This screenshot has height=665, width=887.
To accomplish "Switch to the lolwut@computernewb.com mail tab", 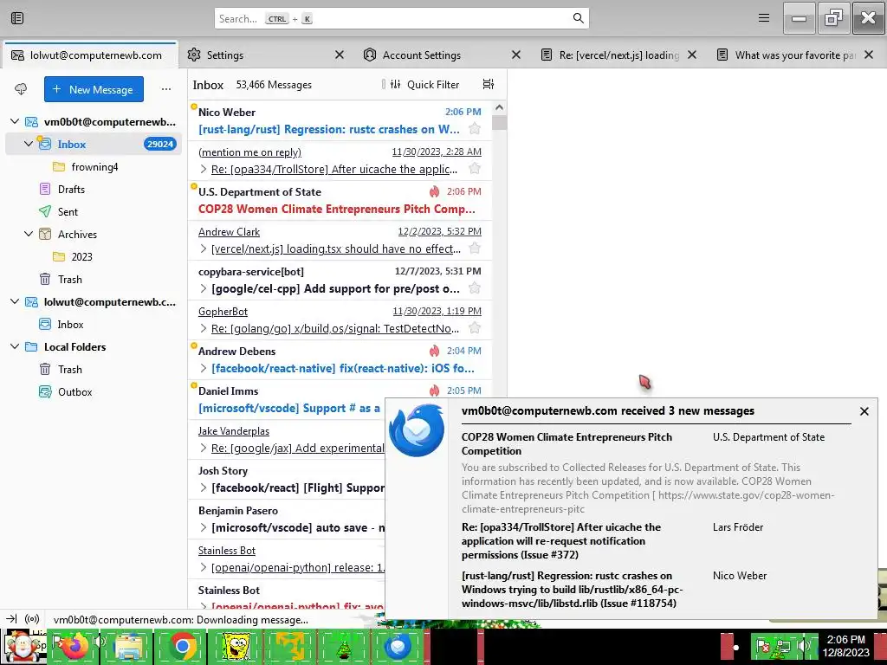I will pyautogui.click(x=90, y=55).
